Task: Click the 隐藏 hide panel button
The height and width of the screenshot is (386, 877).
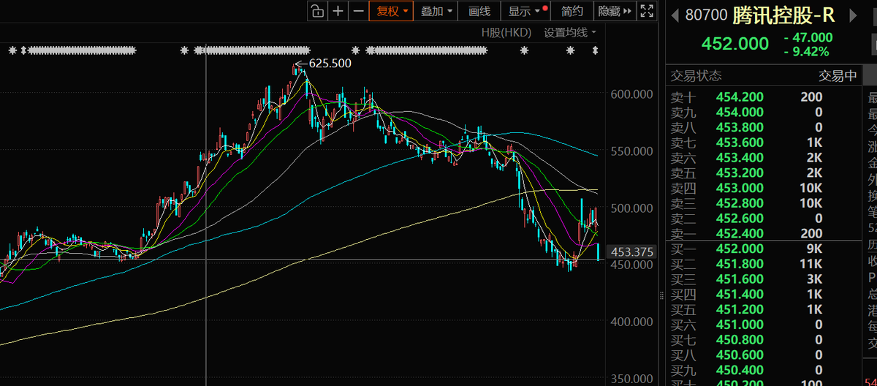Action: [x=615, y=10]
